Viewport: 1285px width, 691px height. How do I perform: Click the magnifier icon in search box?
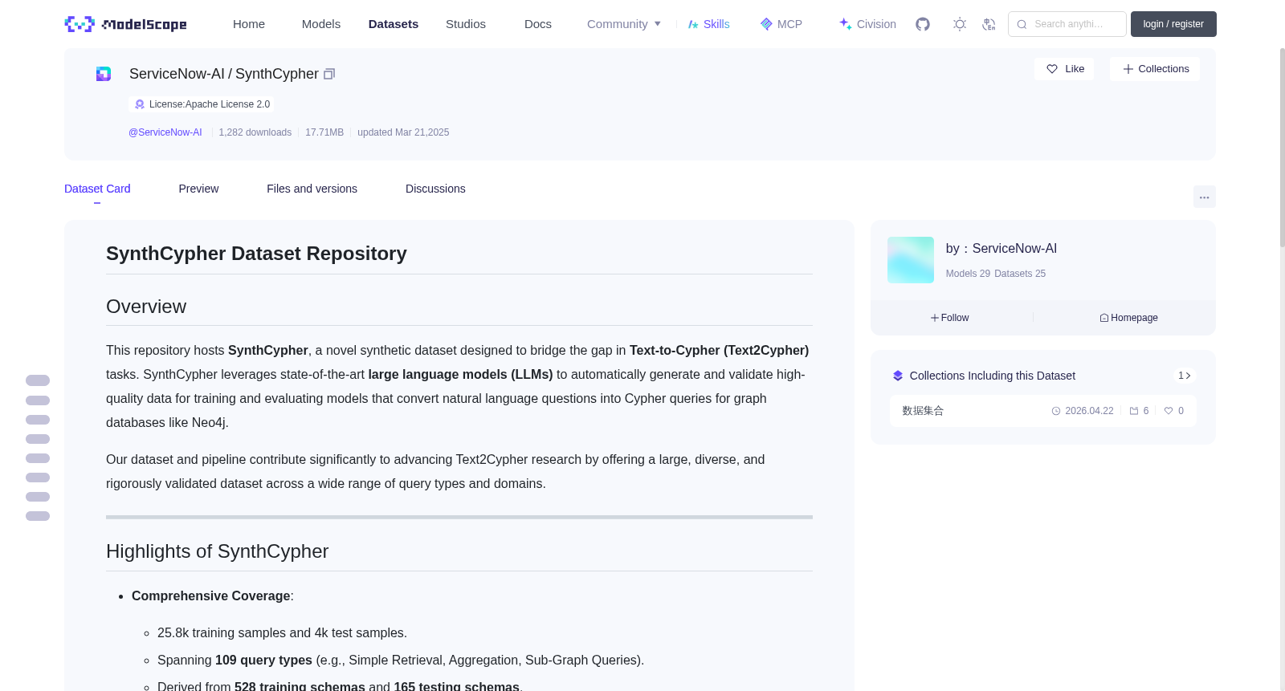pyautogui.click(x=1022, y=24)
